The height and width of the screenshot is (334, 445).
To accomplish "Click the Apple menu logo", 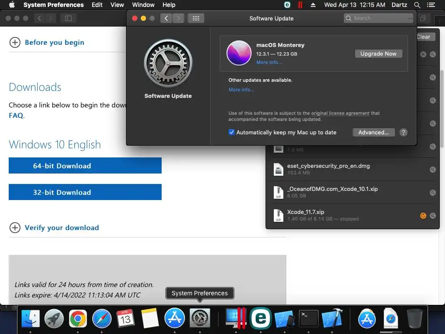I will pos(12,5).
